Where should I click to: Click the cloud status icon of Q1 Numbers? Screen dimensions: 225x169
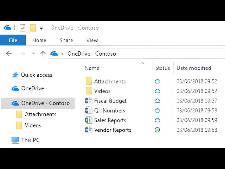pyautogui.click(x=157, y=111)
